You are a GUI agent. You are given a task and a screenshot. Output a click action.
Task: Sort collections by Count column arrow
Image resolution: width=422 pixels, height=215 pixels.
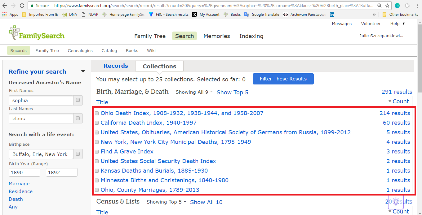click(x=390, y=101)
